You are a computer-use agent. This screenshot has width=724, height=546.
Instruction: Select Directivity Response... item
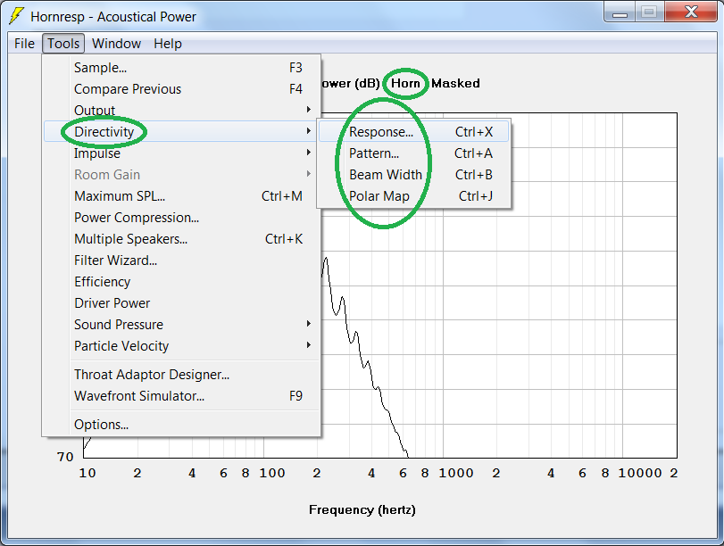pyautogui.click(x=413, y=131)
